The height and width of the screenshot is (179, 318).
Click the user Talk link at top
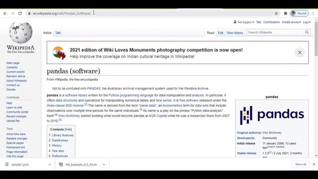258,22
